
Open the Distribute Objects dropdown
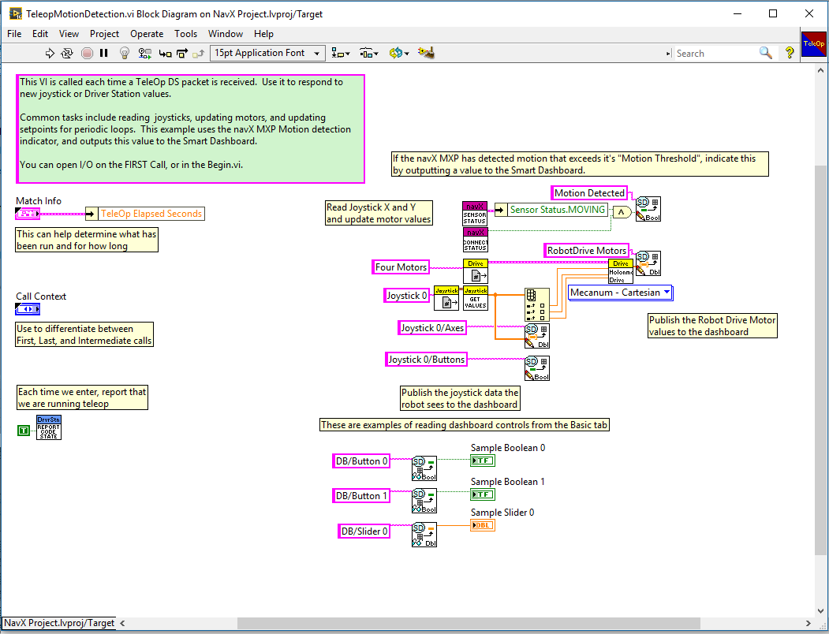pyautogui.click(x=369, y=53)
